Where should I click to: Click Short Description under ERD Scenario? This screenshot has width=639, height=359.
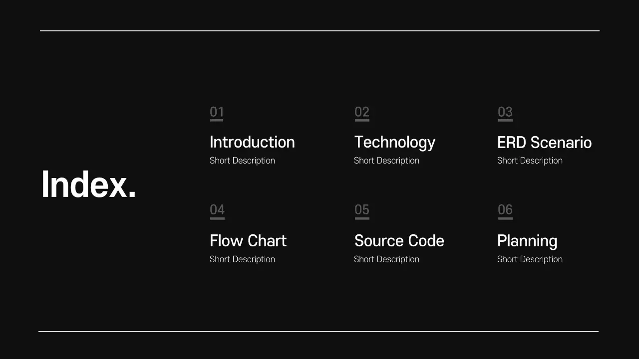pos(530,161)
